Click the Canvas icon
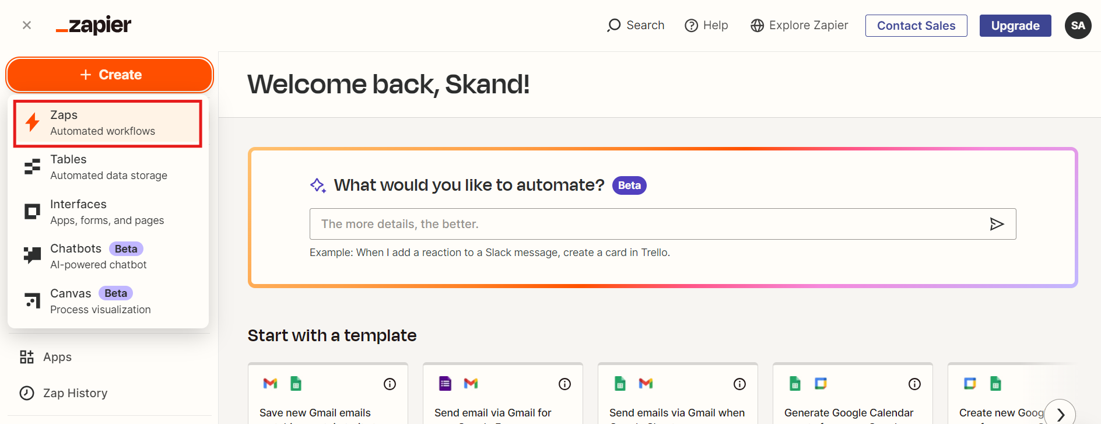Image resolution: width=1101 pixels, height=424 pixels. [x=33, y=300]
